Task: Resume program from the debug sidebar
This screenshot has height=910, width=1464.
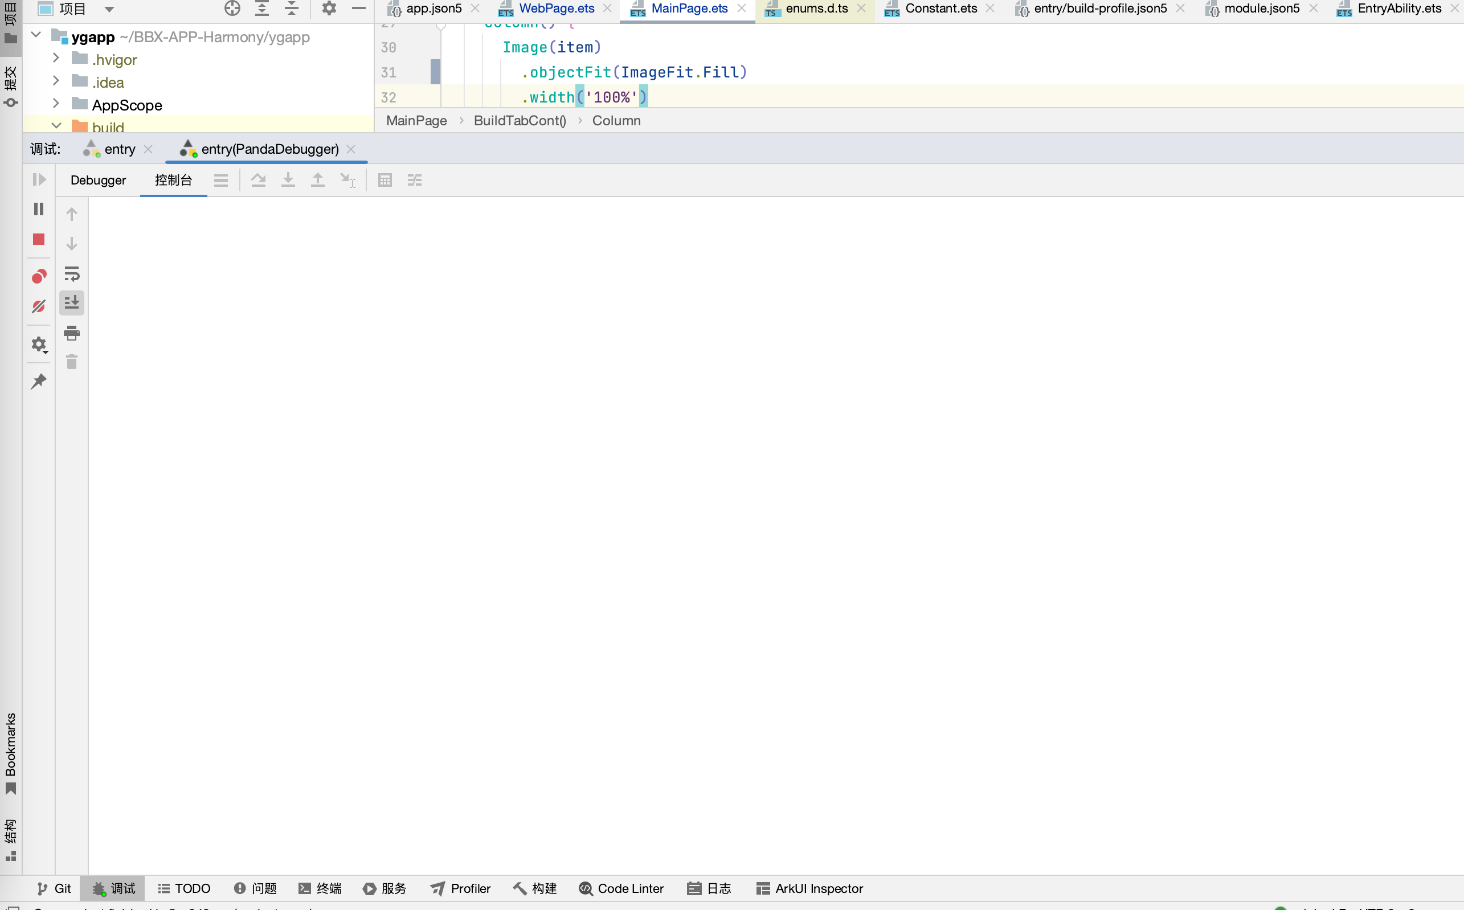Action: (x=39, y=179)
